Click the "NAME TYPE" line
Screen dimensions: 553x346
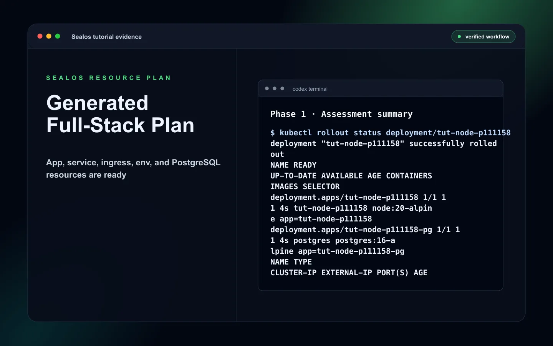291,262
